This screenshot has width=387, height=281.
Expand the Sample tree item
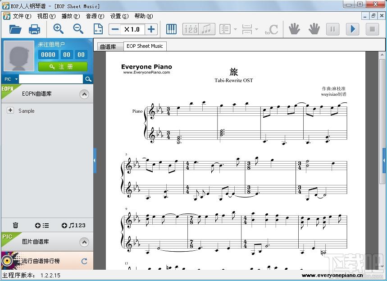[10, 110]
